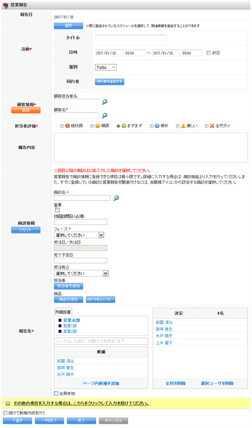This screenshot has width=252, height=428.
Task: Click the 初回訪問日 date field
Action: click(81, 222)
